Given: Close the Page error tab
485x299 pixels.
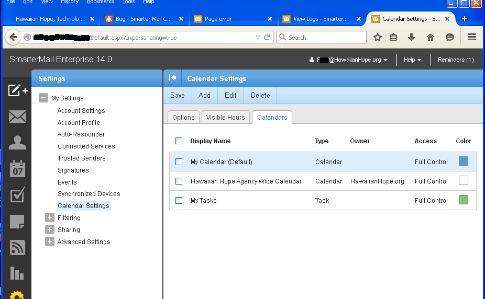Looking at the screenshot, I should tap(270, 19).
